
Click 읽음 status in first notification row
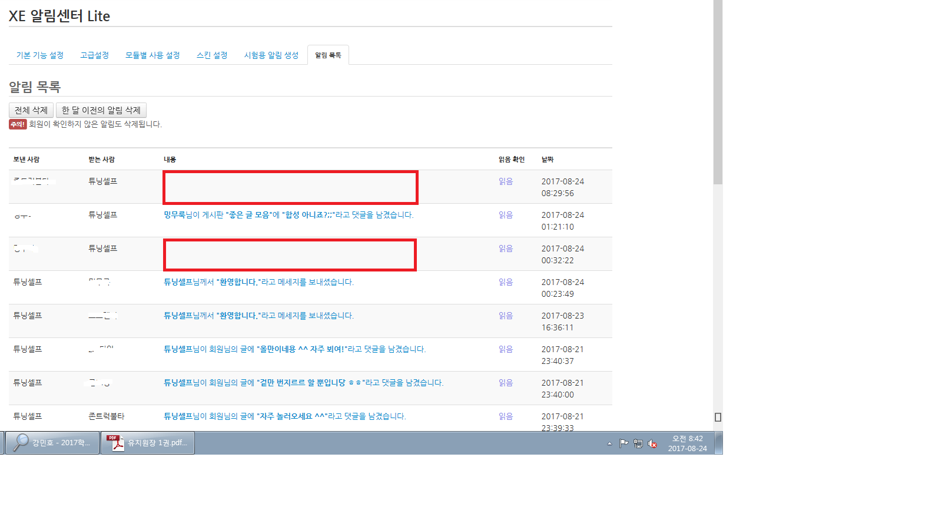[x=506, y=181]
